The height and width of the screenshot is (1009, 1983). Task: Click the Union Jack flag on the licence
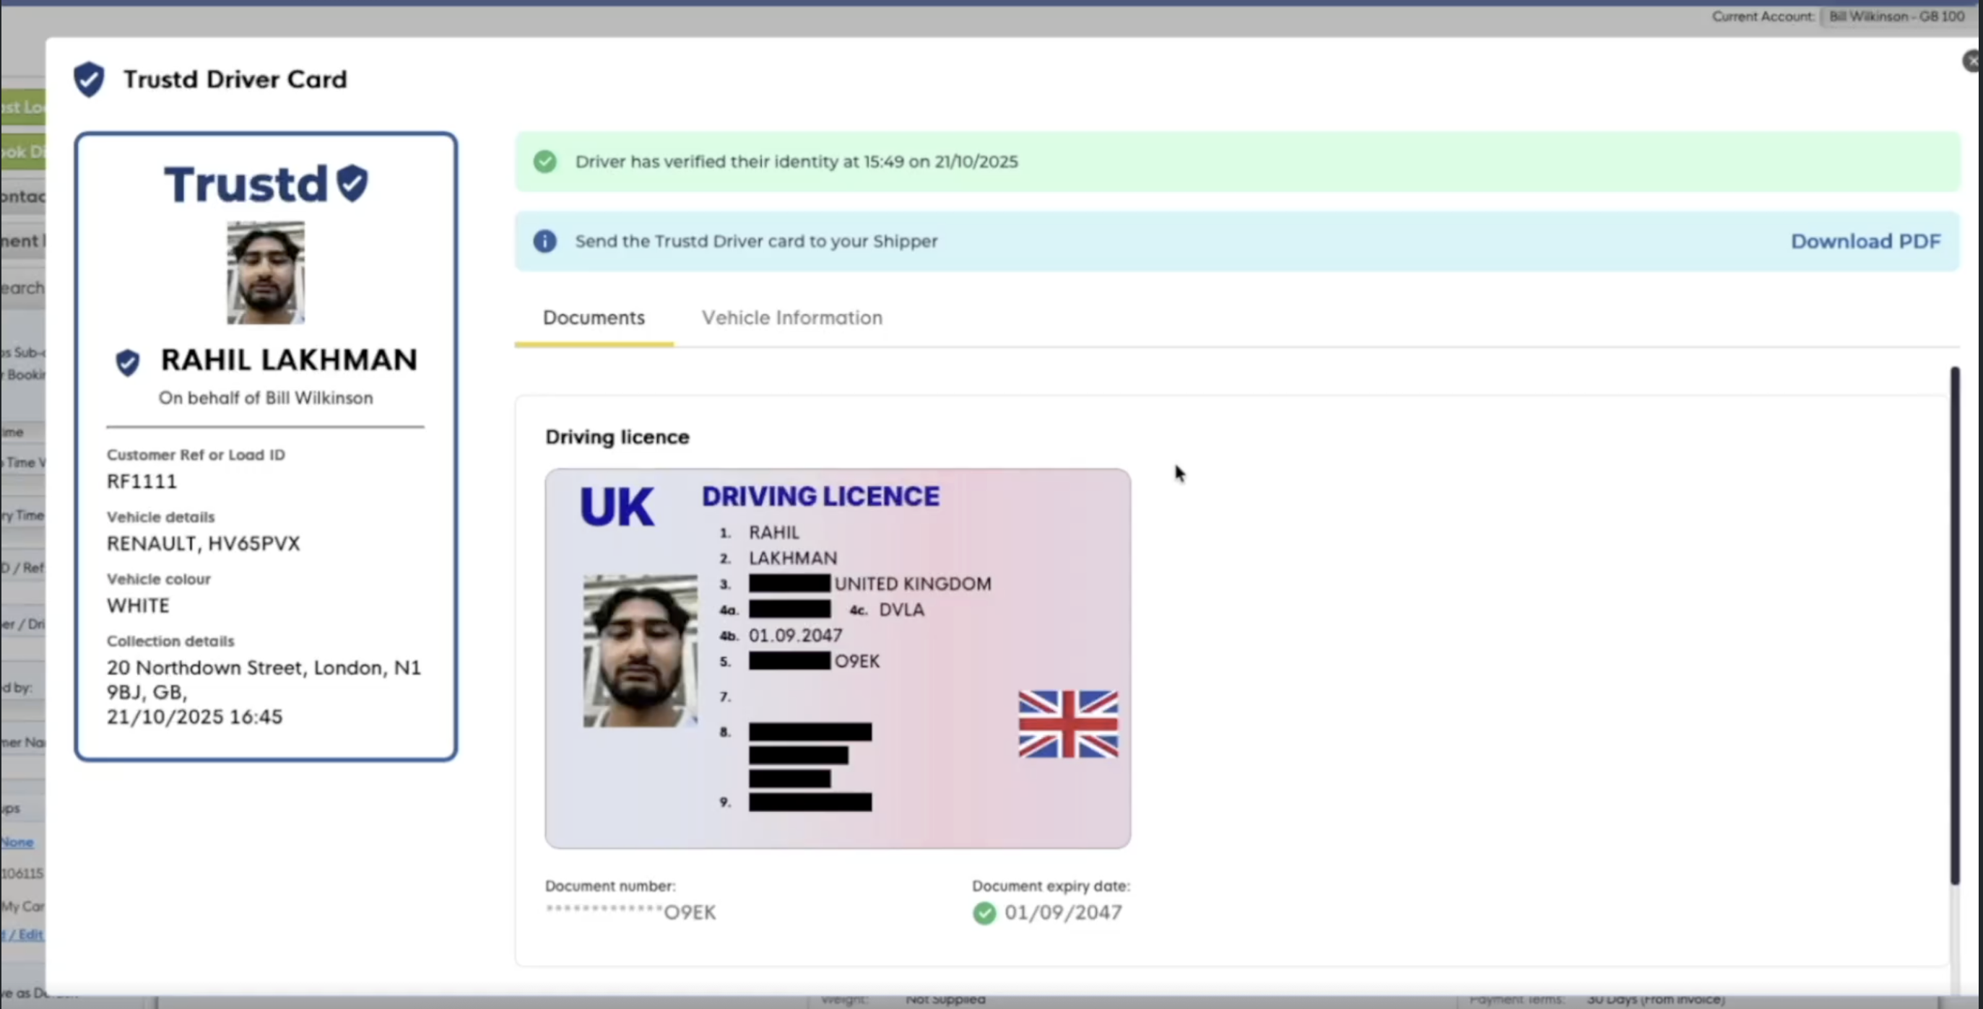click(x=1068, y=724)
